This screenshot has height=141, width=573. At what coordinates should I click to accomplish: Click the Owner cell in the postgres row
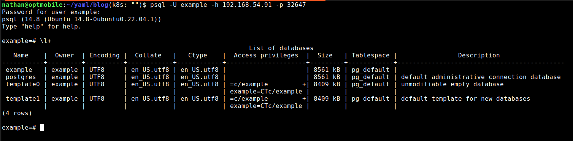65,77
